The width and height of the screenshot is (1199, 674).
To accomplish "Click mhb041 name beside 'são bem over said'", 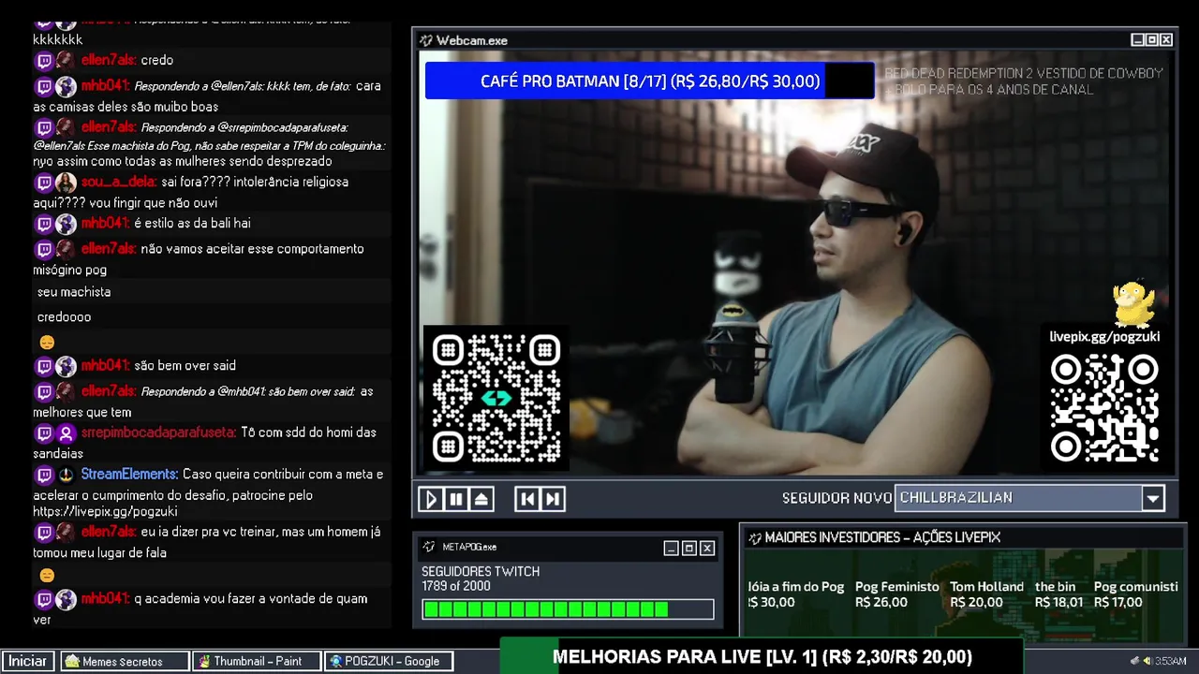I will [x=105, y=365].
